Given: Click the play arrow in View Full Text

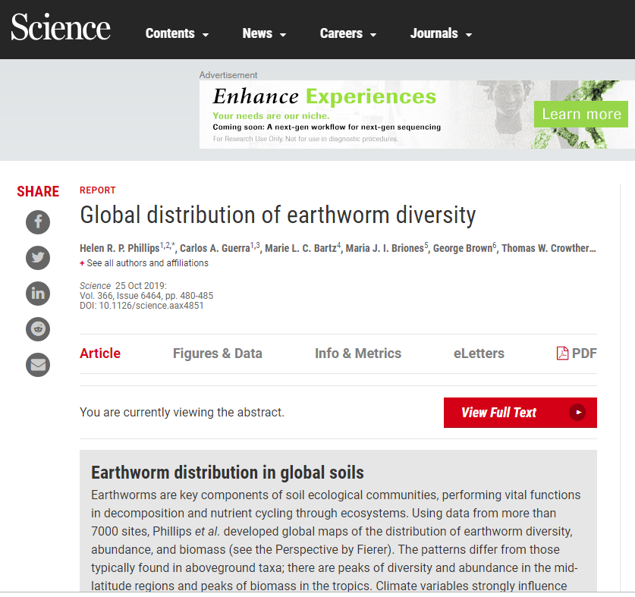Looking at the screenshot, I should pyautogui.click(x=577, y=413).
